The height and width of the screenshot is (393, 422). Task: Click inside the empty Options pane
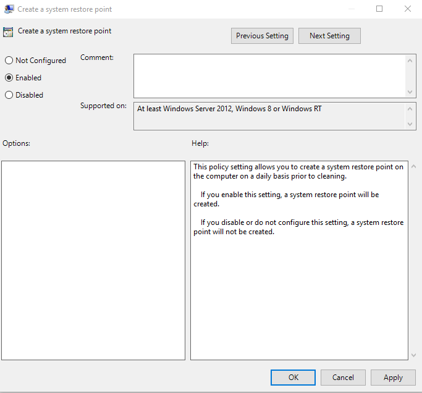pyautogui.click(x=93, y=260)
